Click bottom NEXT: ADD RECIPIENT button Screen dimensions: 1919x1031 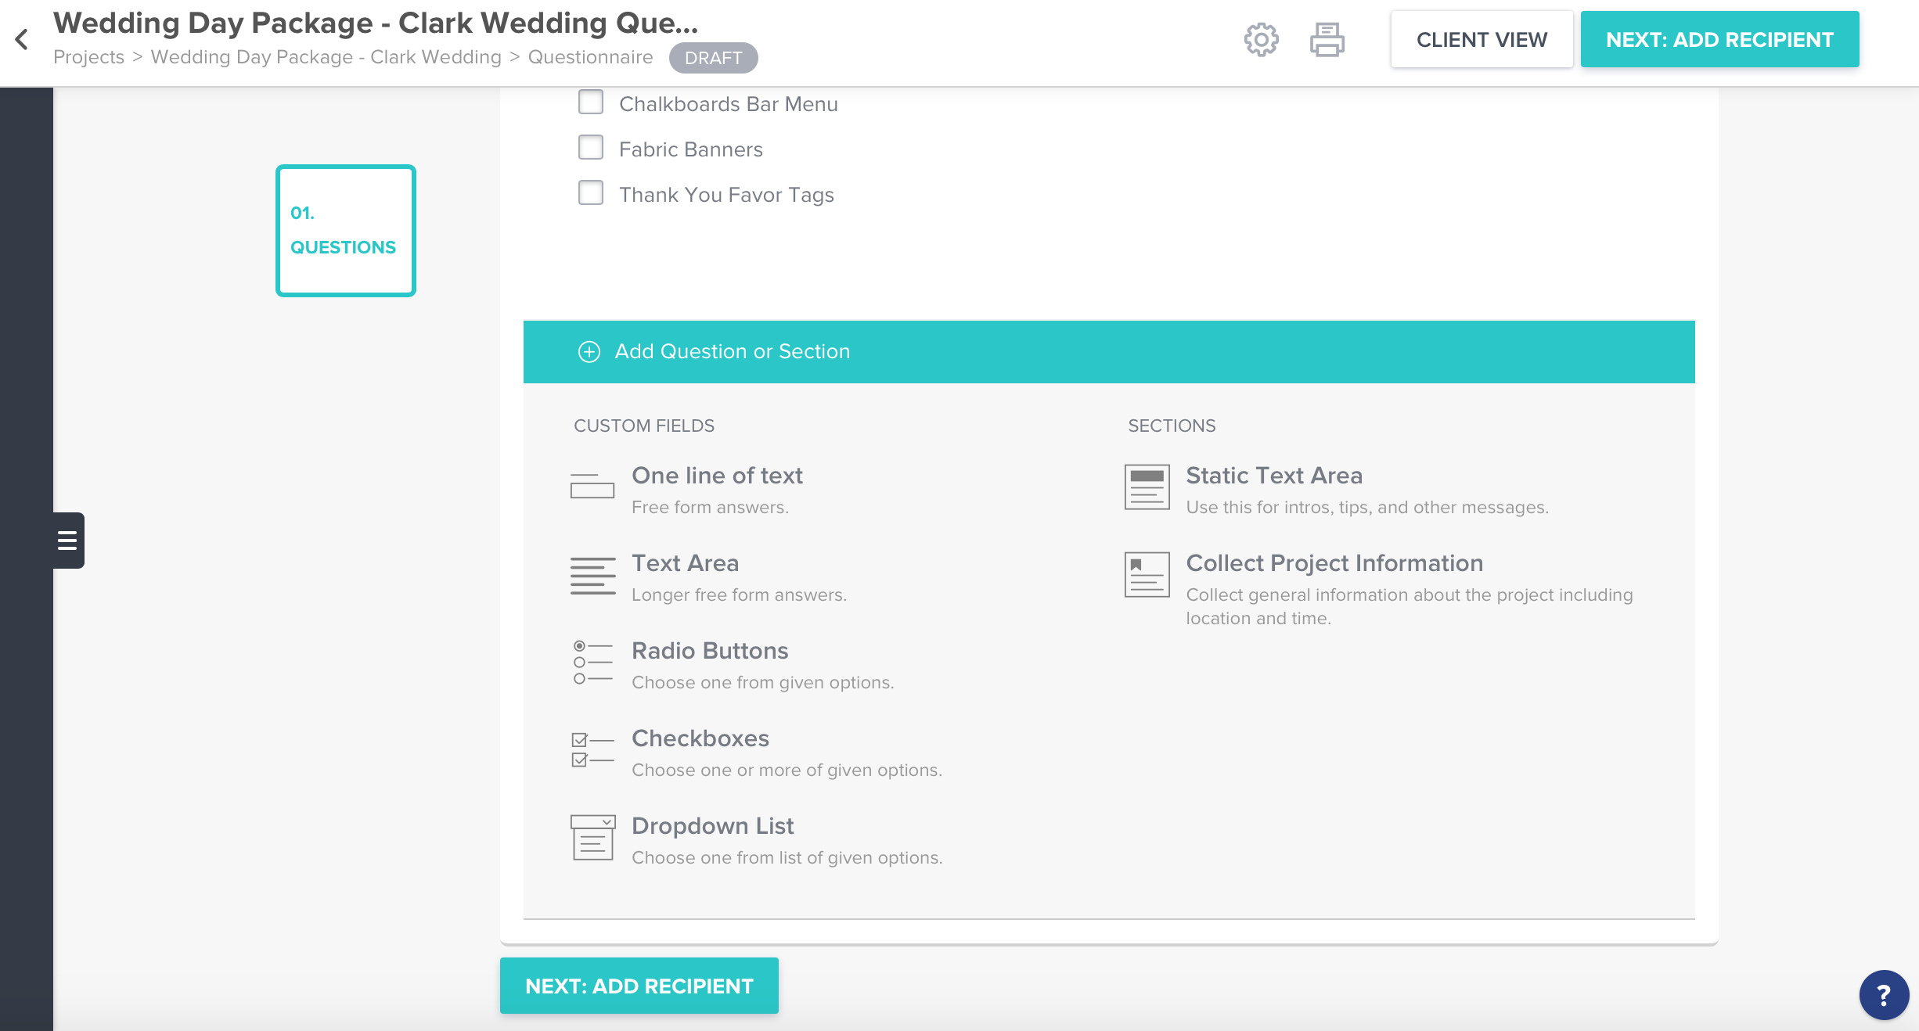point(639,986)
